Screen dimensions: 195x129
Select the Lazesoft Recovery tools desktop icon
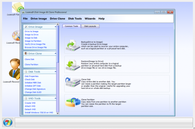click(x=16, y=36)
